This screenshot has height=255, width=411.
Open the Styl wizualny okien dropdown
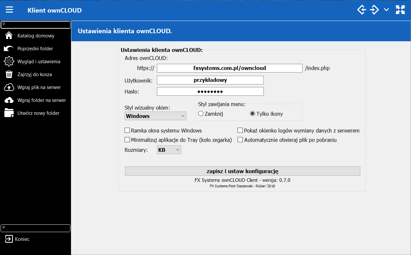(155, 116)
